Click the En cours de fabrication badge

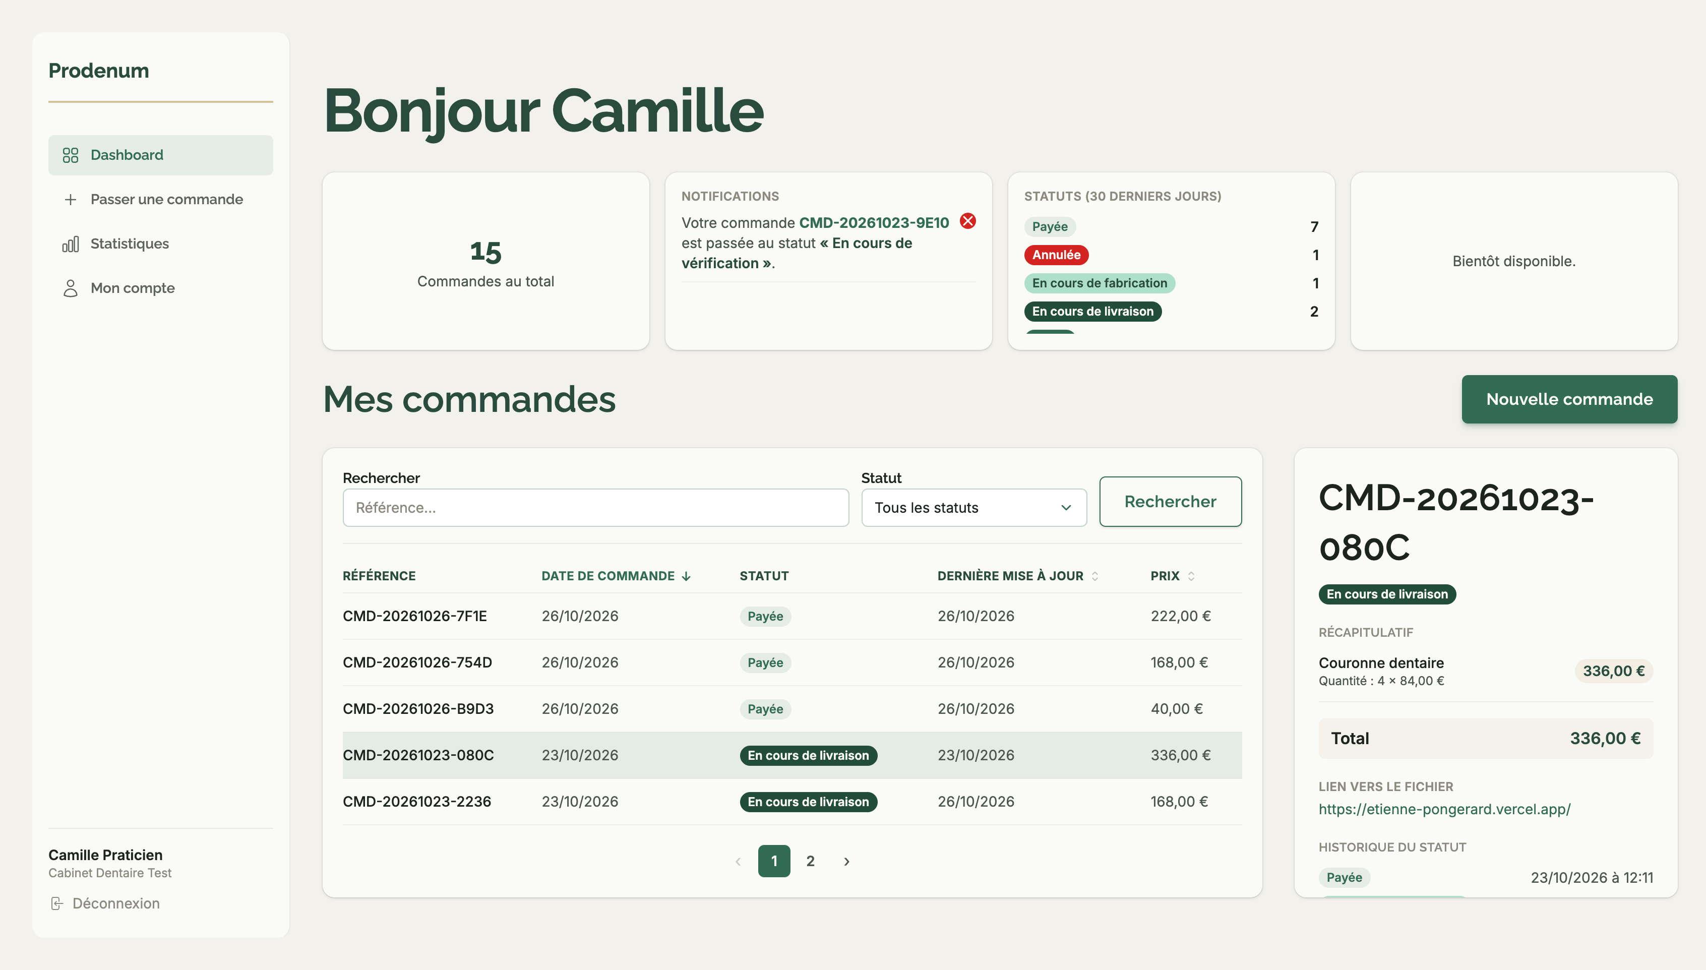pos(1099,283)
